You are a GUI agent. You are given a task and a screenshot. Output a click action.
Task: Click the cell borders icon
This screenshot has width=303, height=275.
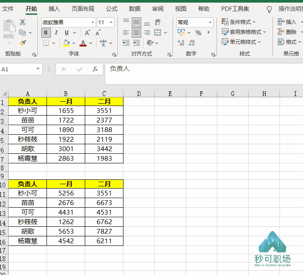[46, 43]
